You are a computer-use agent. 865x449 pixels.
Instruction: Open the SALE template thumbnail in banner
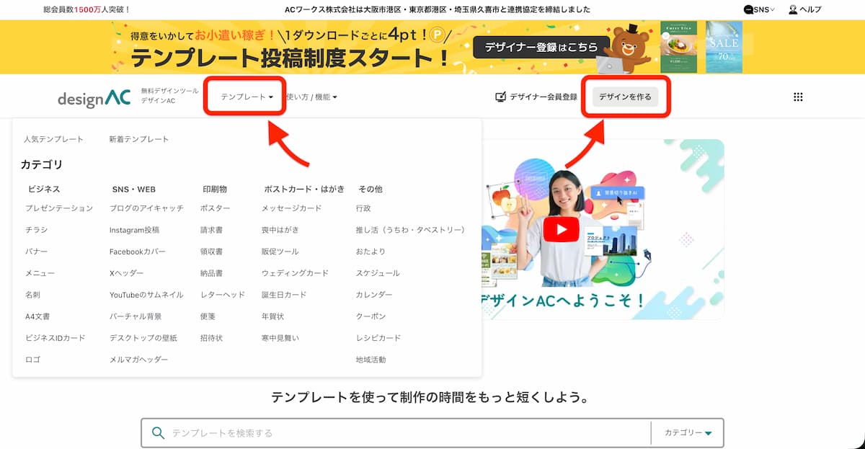(x=724, y=47)
